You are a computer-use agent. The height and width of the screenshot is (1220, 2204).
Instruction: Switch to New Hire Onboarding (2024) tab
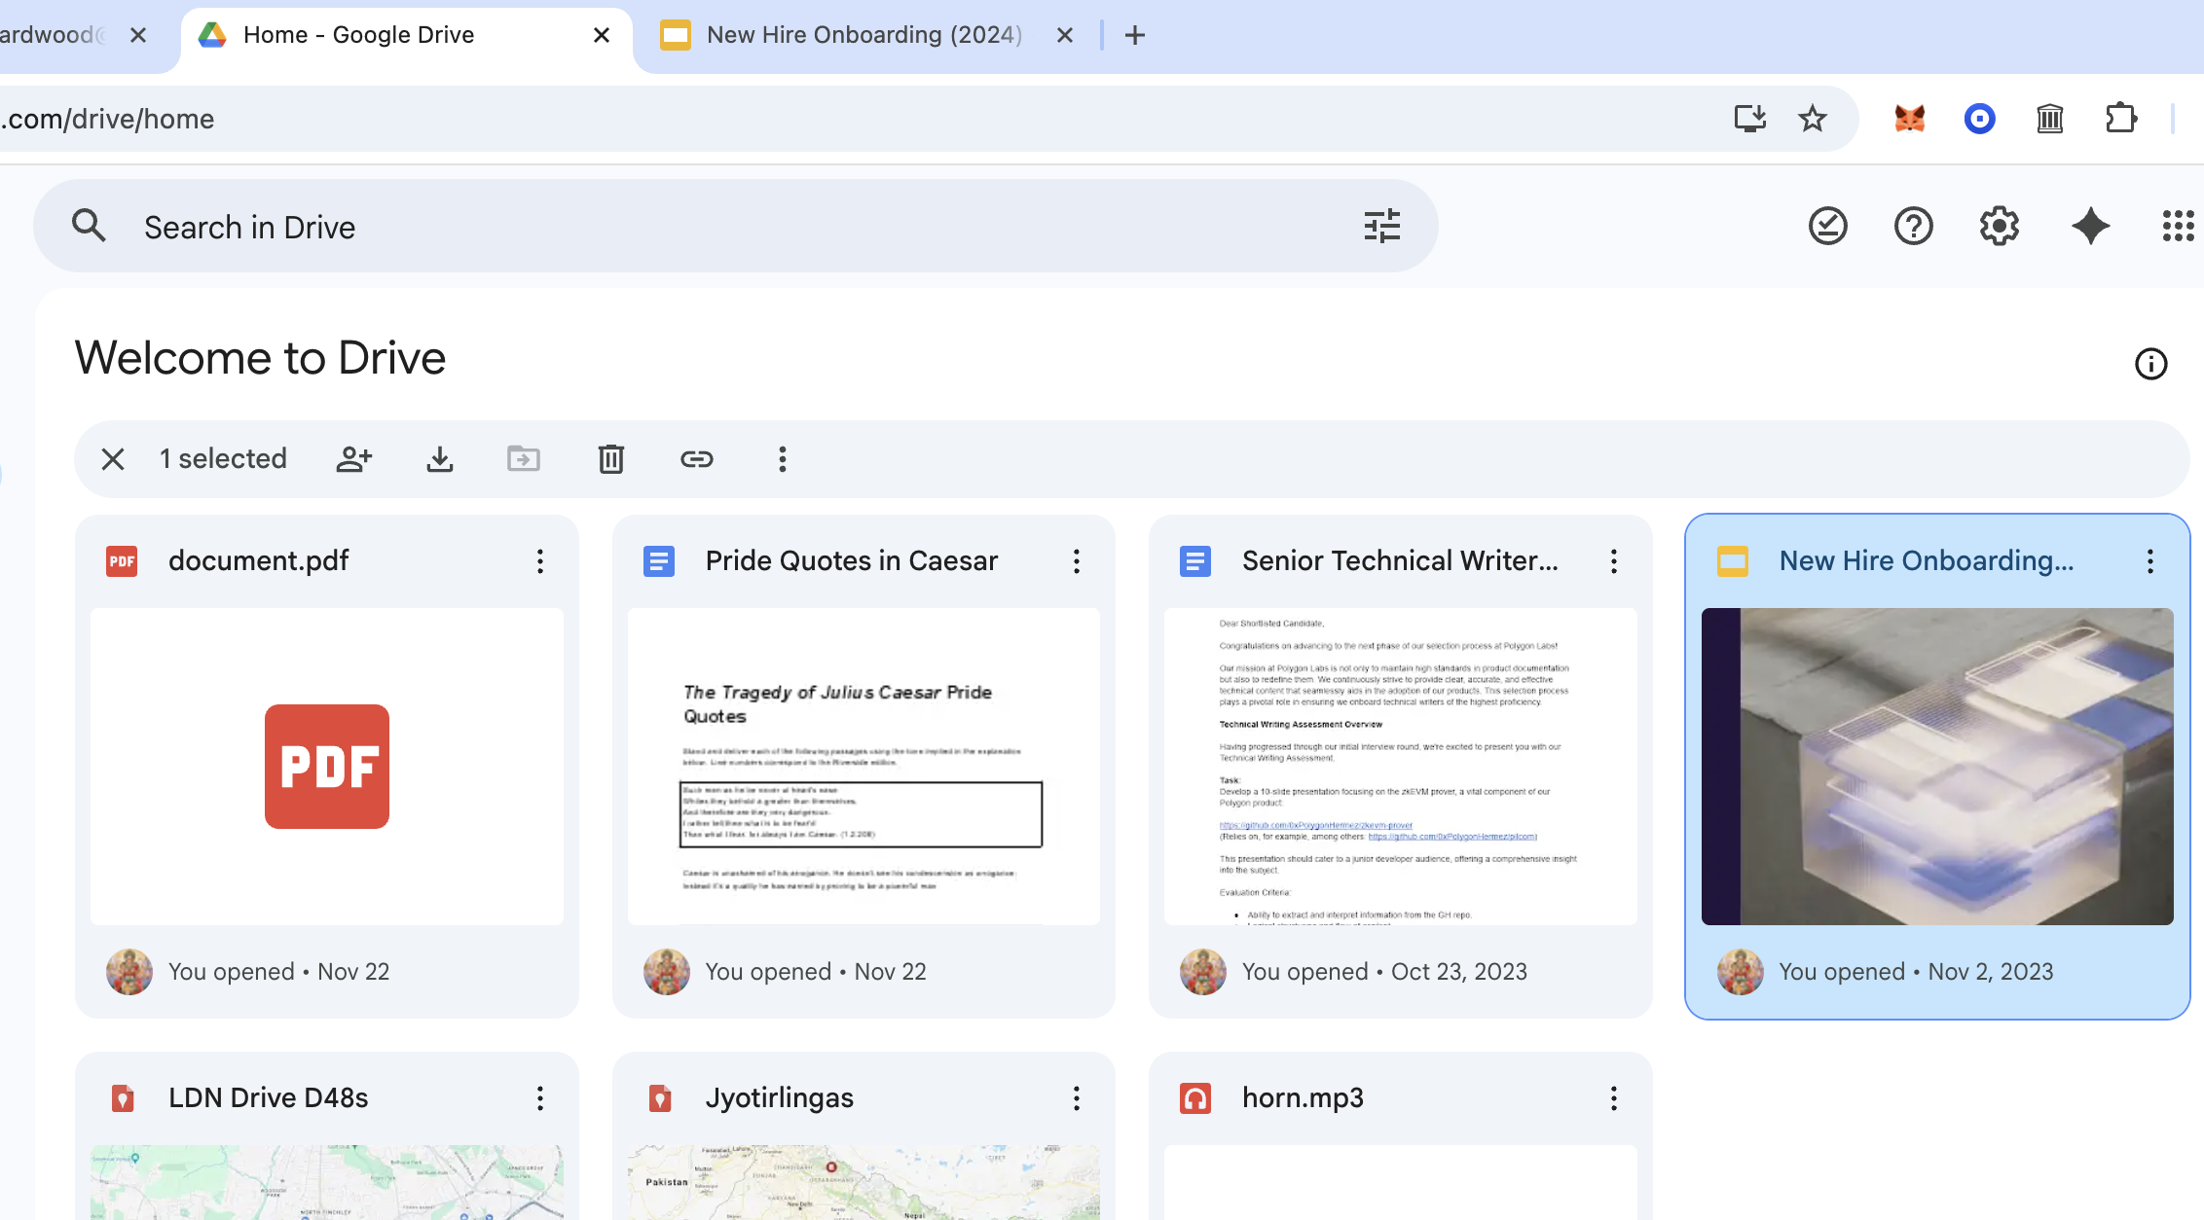pos(864,36)
